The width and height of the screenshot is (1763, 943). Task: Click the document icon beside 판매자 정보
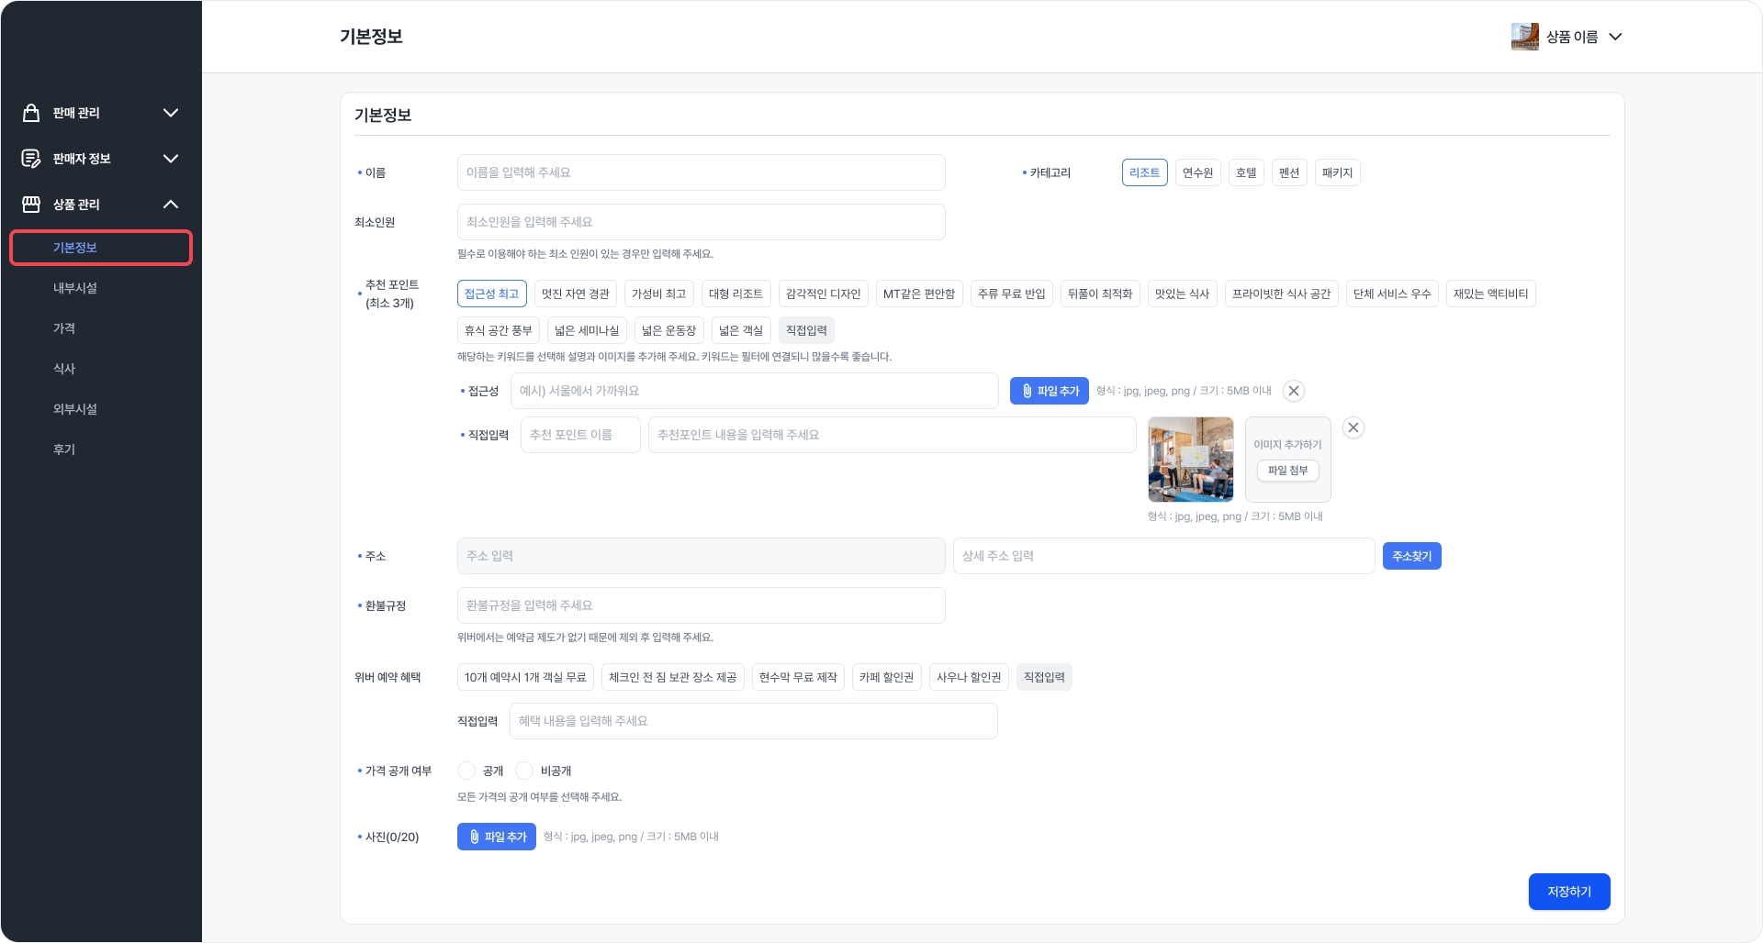coord(31,159)
